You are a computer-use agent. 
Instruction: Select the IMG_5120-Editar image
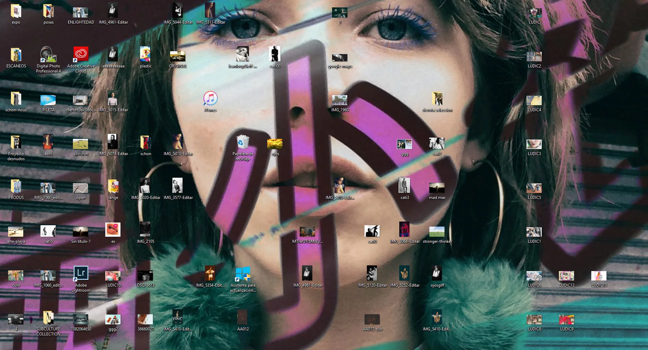(372, 273)
